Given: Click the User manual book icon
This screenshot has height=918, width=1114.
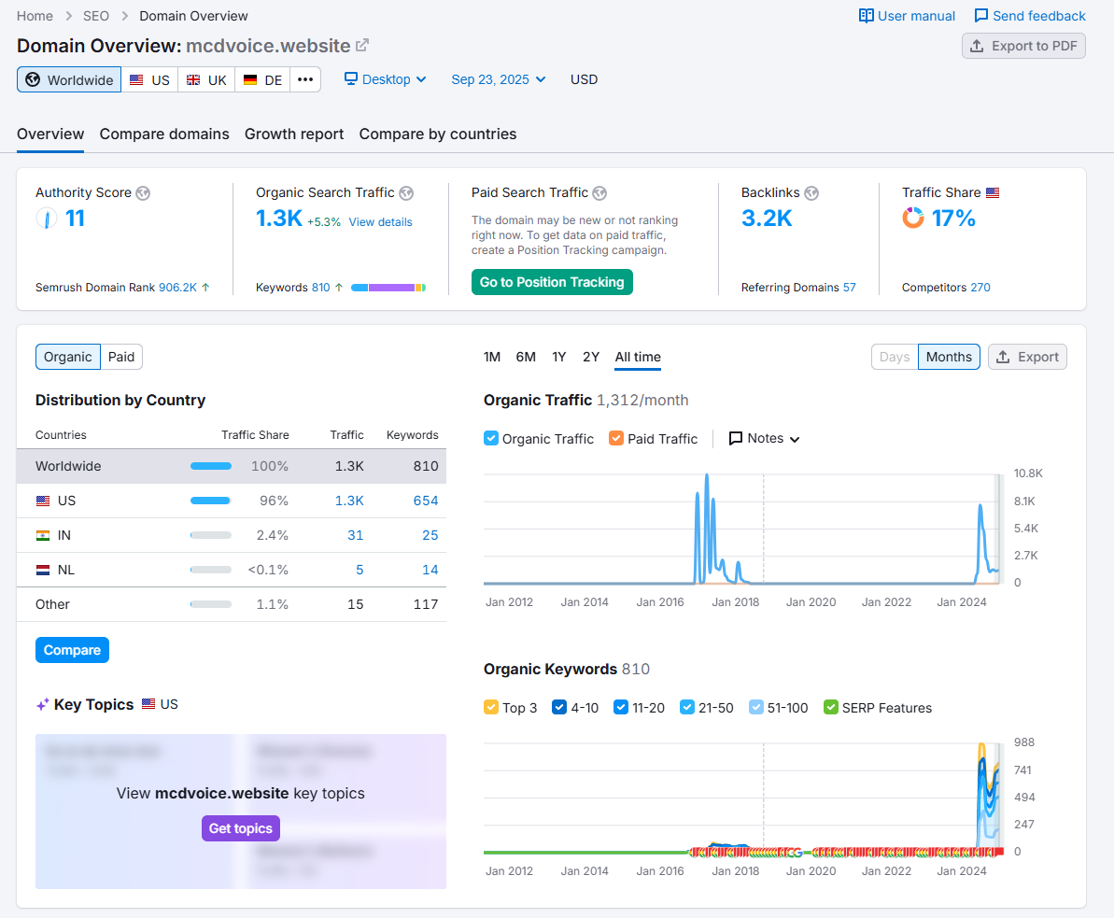Looking at the screenshot, I should coord(867,16).
